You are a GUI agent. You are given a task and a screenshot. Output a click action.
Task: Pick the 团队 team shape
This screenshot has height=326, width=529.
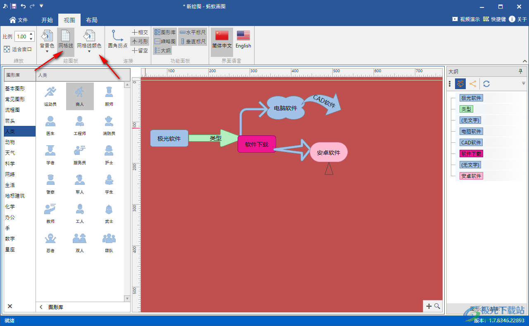tap(109, 243)
